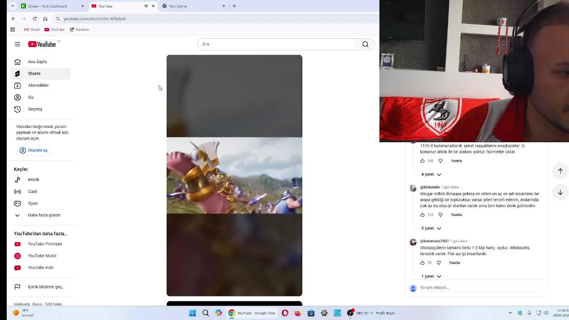Click the address bar URL

click(95, 19)
